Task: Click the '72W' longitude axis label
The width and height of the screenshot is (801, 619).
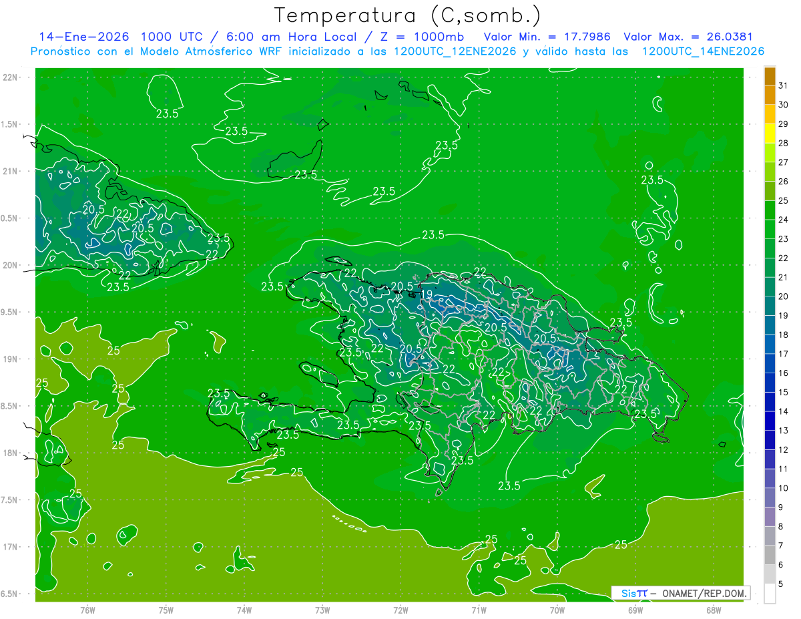Action: tap(400, 610)
